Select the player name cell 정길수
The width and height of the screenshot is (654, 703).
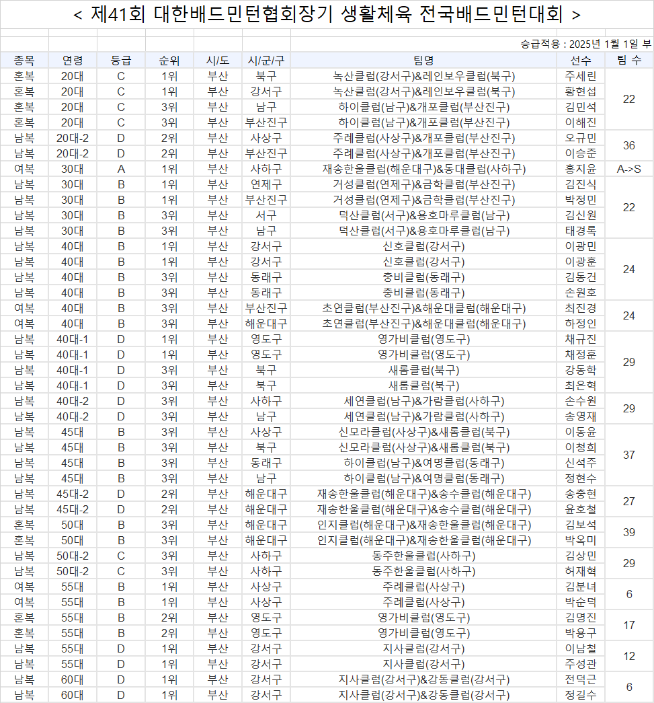(x=581, y=695)
